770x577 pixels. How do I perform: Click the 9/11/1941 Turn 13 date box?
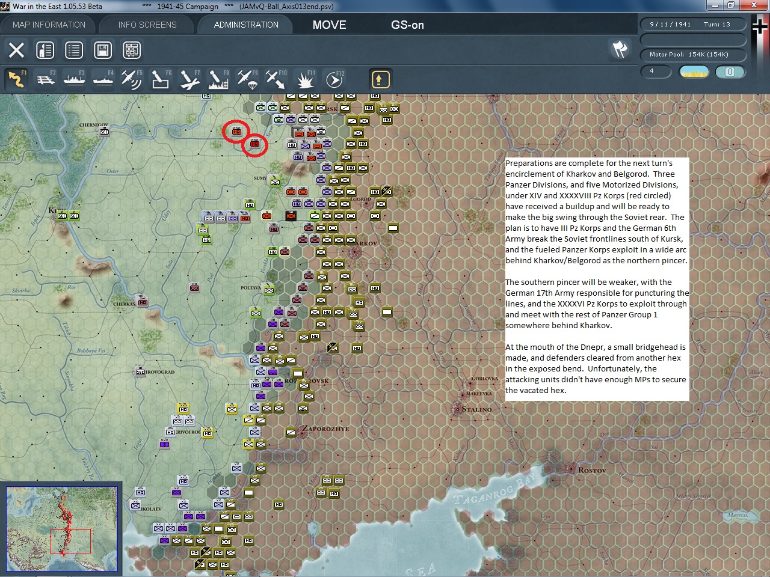[x=693, y=25]
